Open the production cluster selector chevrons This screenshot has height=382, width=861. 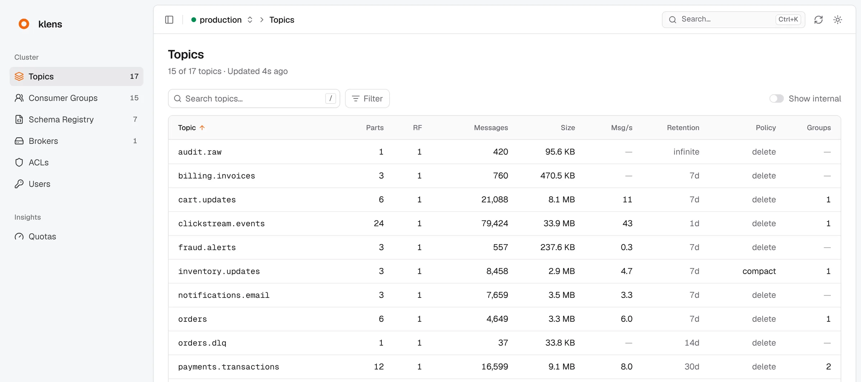coord(250,20)
